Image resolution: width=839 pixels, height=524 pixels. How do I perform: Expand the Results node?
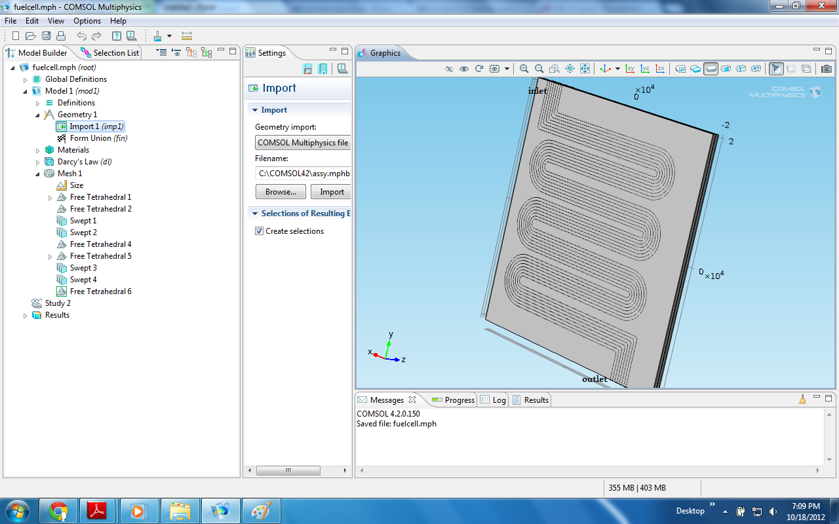26,315
